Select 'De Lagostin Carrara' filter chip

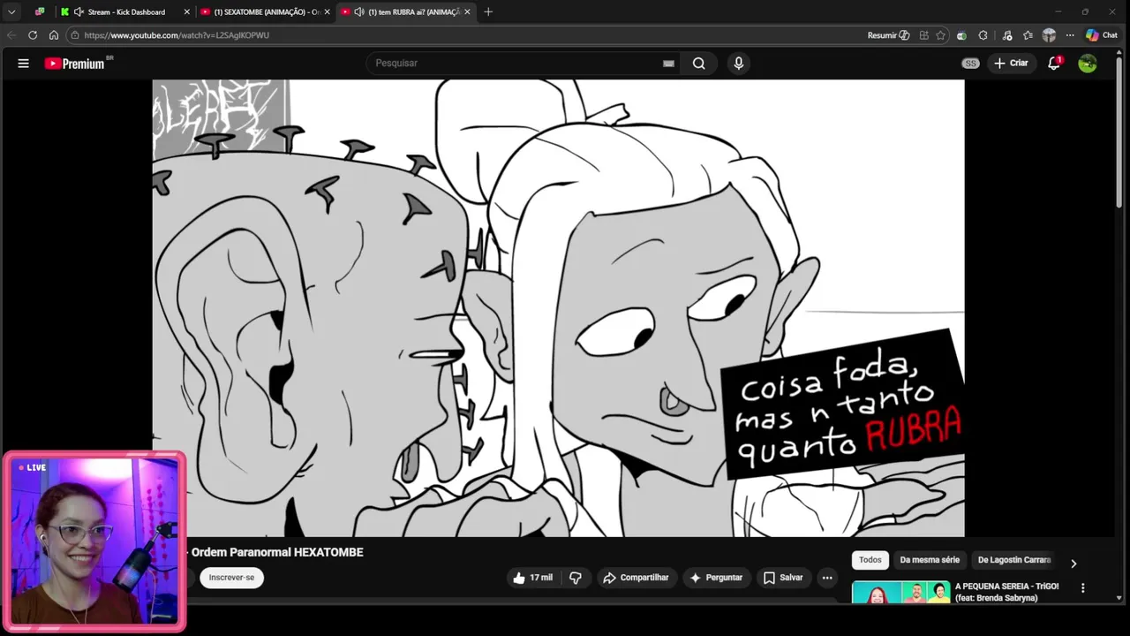1014,560
